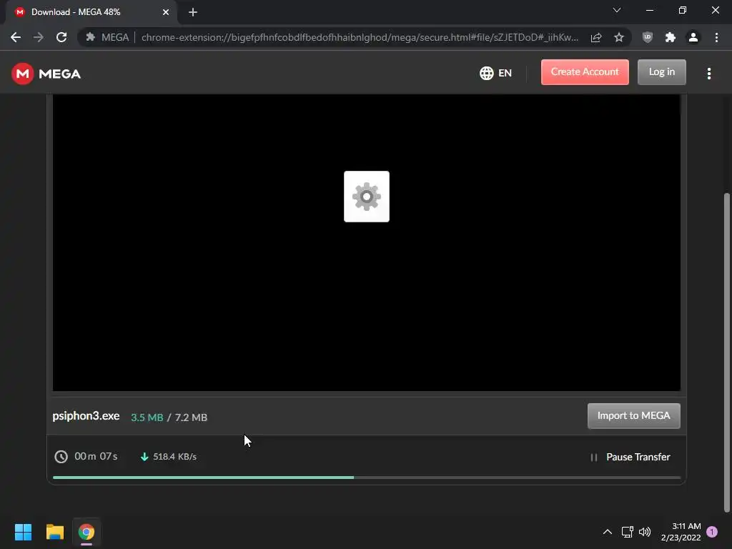
Task: Click the browser forward arrow
Action: pos(39,37)
